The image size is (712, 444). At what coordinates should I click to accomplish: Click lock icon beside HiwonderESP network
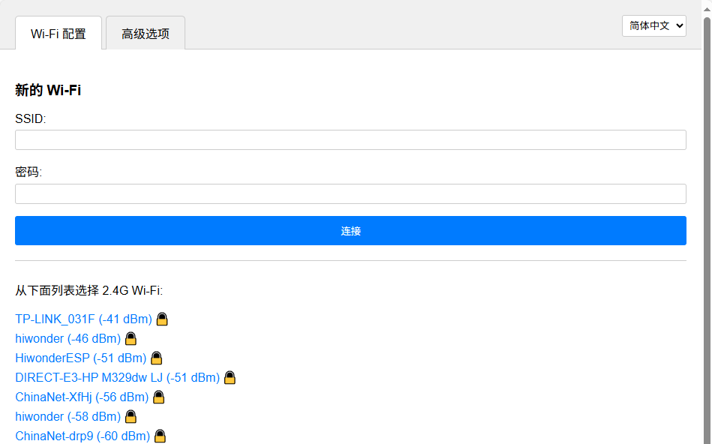tap(157, 358)
